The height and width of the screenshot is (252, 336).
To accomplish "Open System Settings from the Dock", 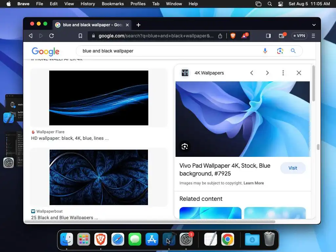I will [186, 239].
